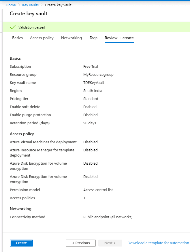Go to Home via breadcrumb

click(11, 5)
